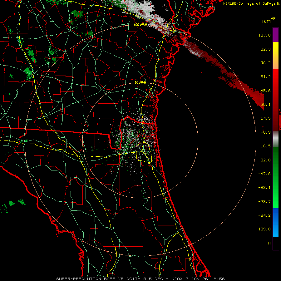Click the 100 NMI range ring label
281x281 pixels.
coord(140,25)
